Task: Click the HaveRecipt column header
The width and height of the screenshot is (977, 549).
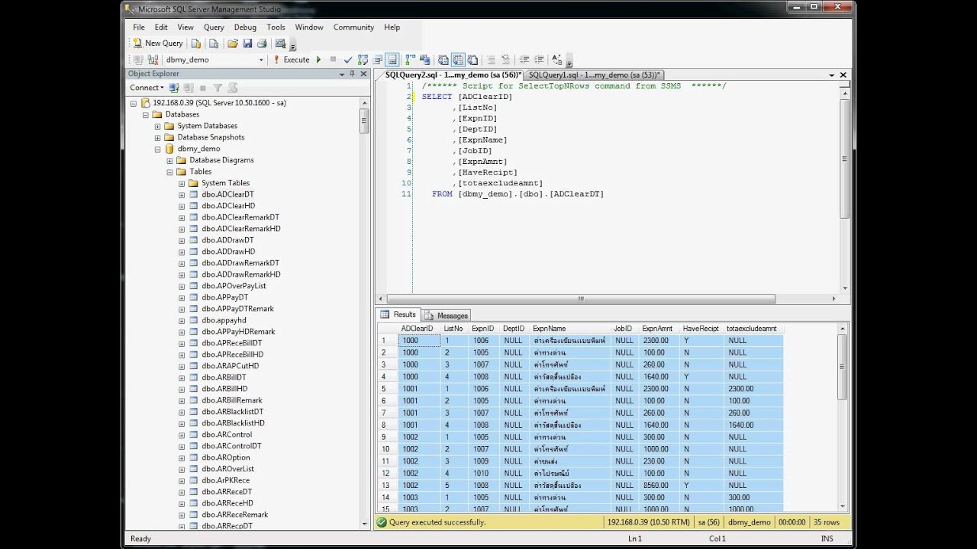Action: click(701, 329)
